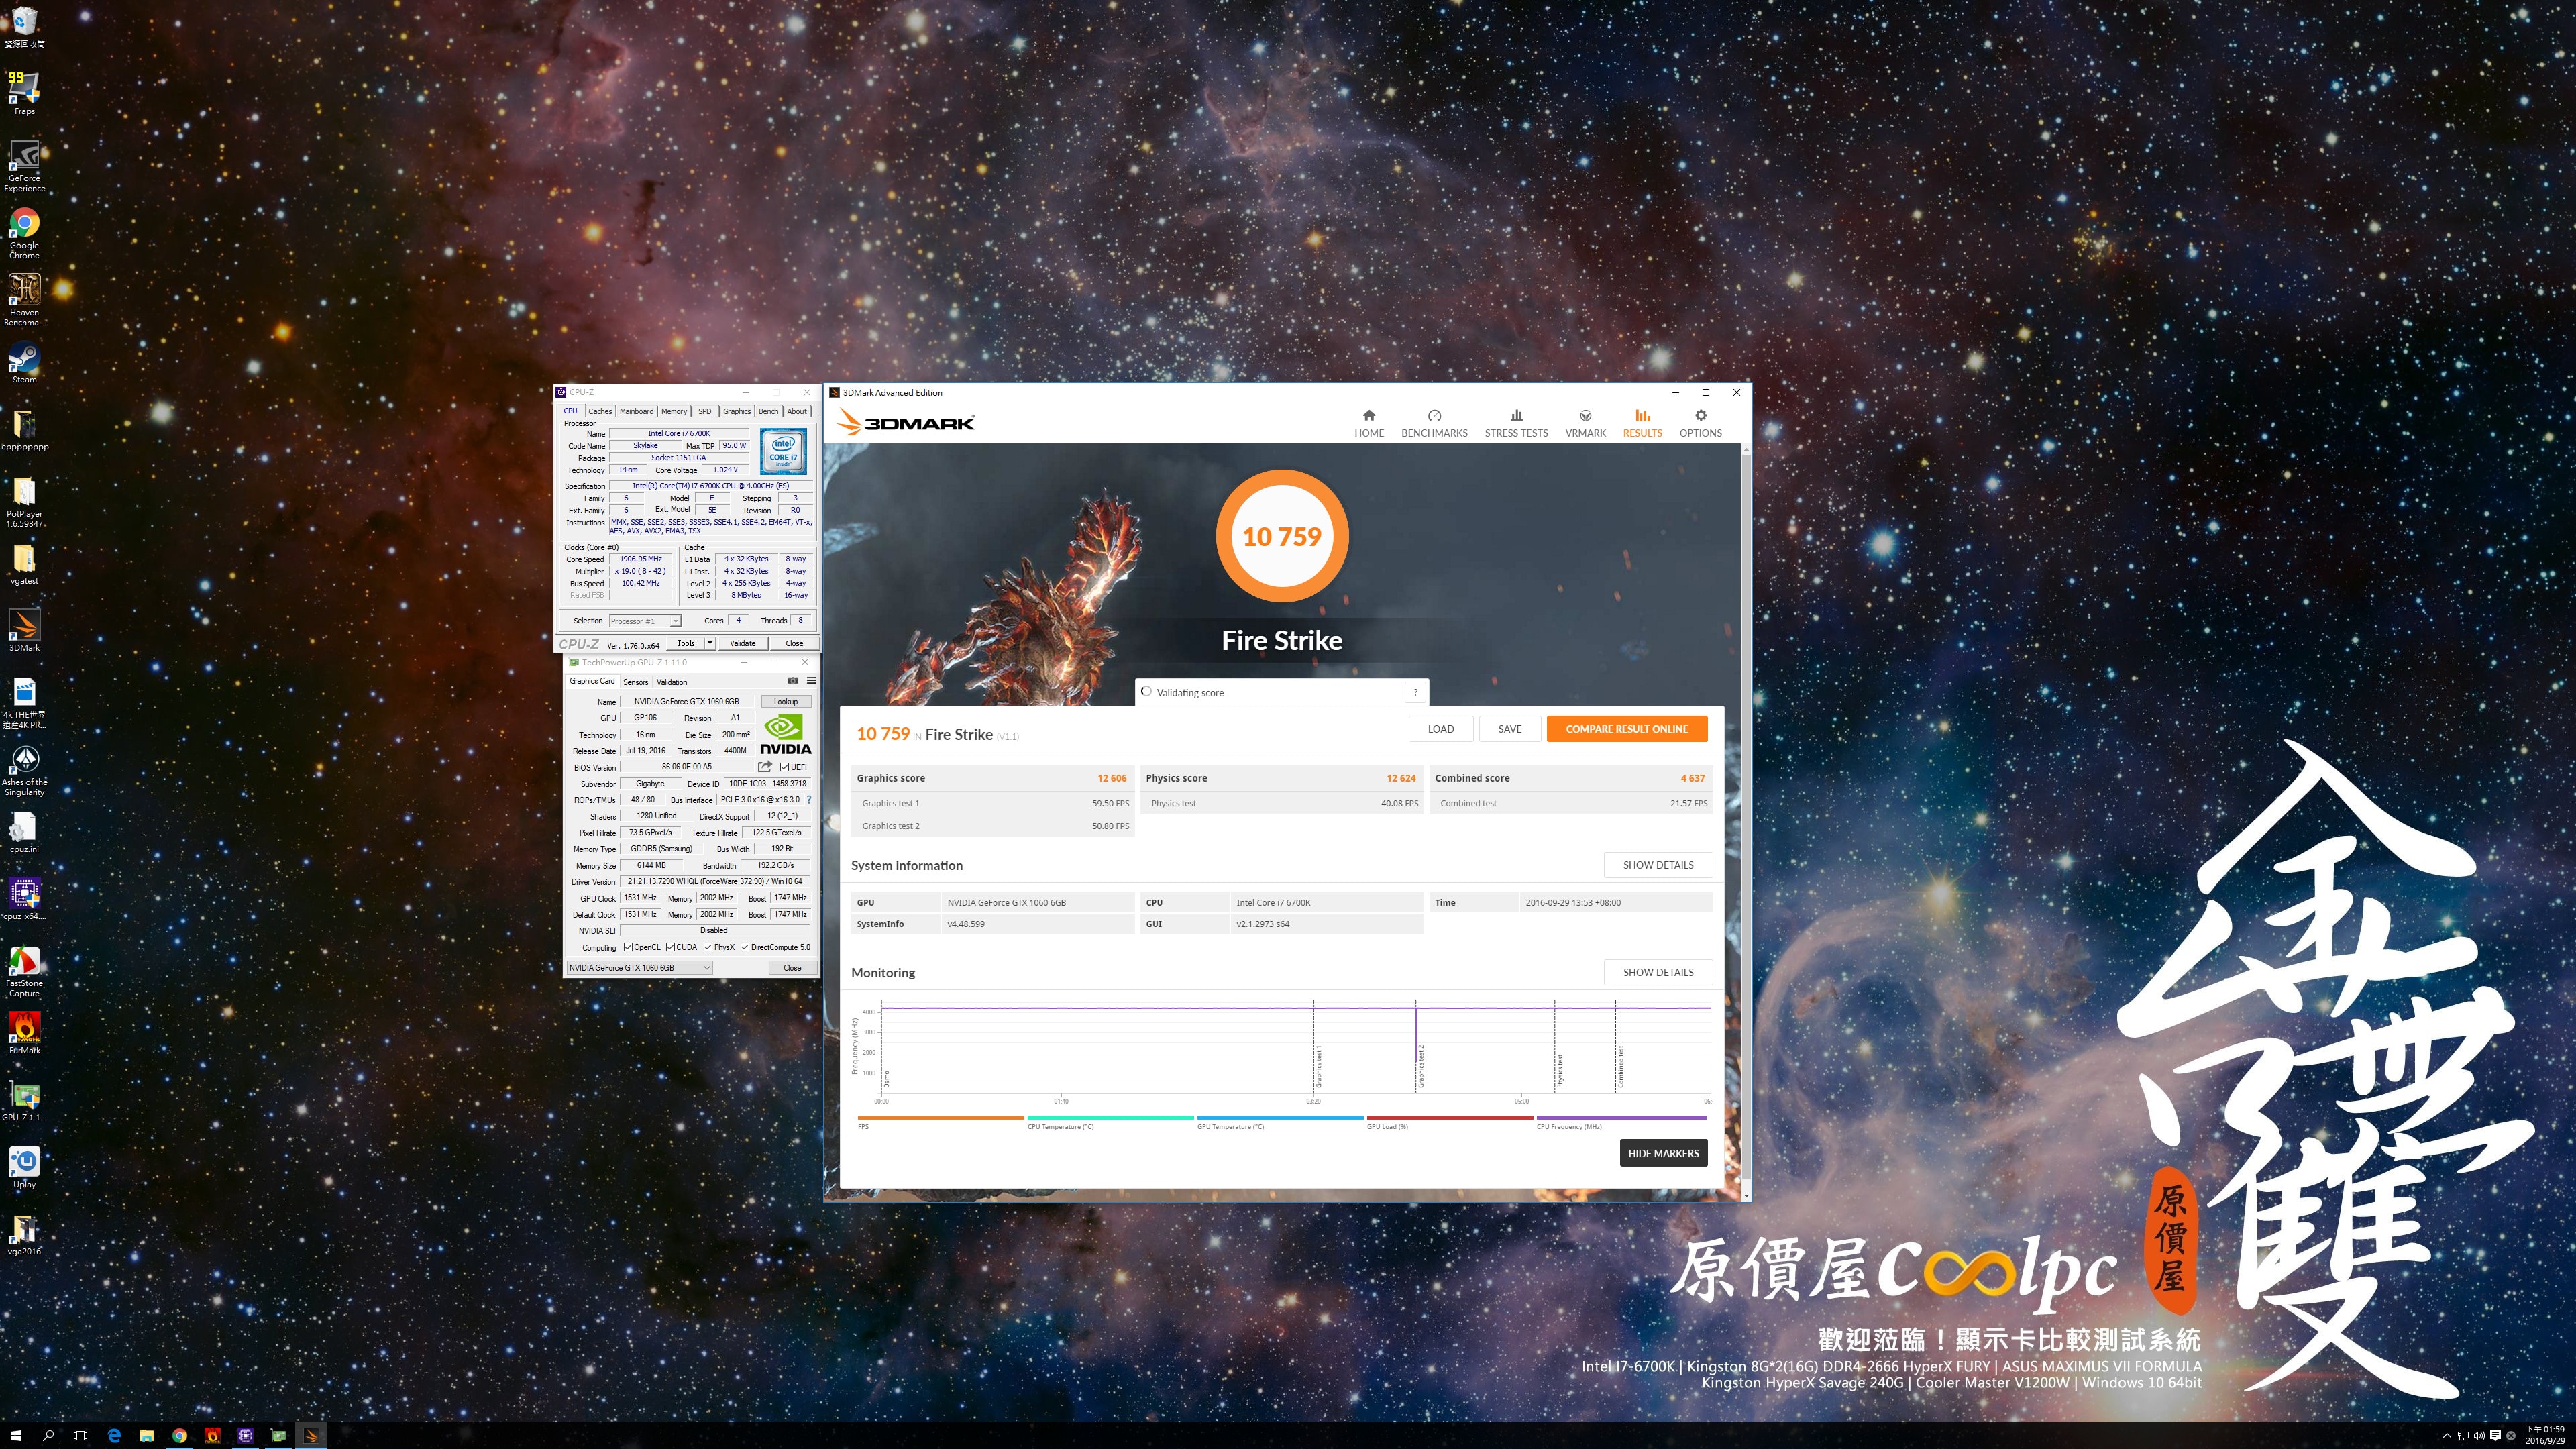
Task: Click Validate button in CPU-Z
Action: [x=743, y=643]
